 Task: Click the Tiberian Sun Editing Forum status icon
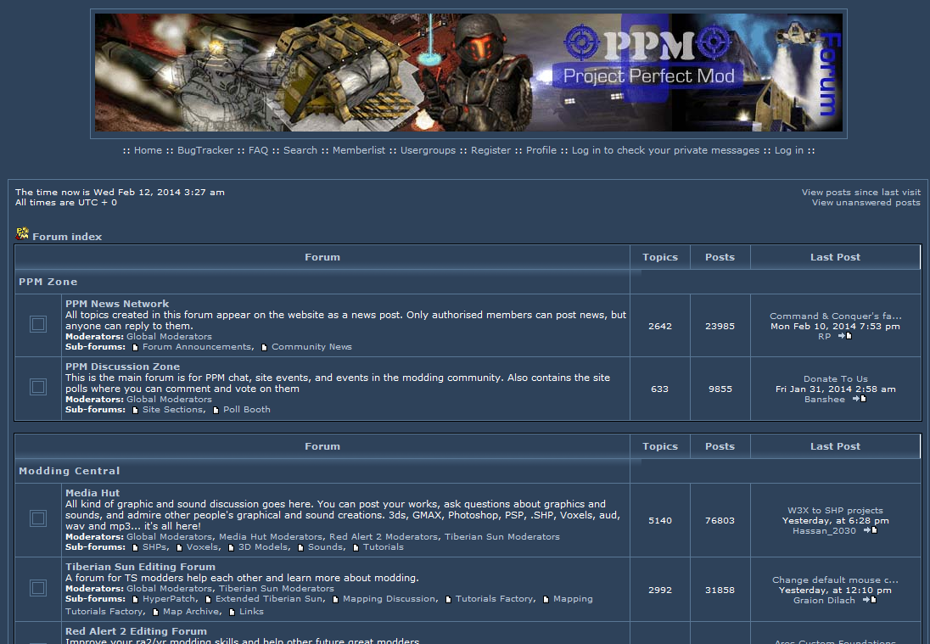pyautogui.click(x=38, y=588)
